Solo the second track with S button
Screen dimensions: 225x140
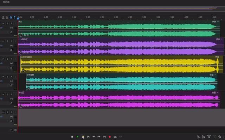click(7, 41)
